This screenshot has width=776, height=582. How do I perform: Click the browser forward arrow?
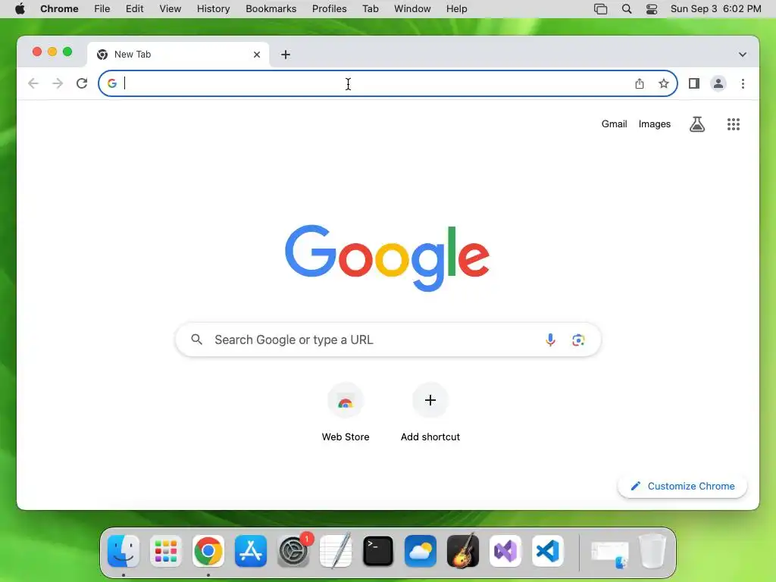(58, 83)
